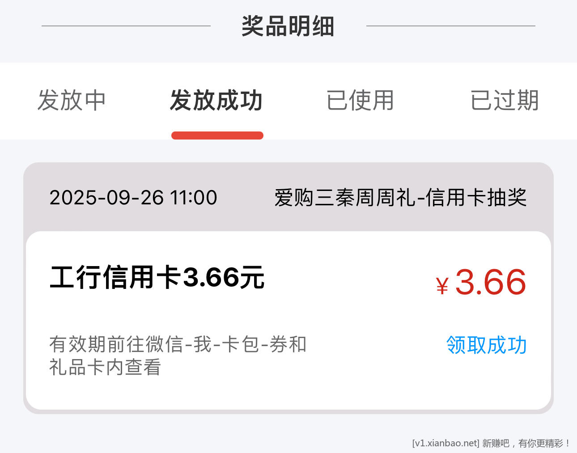The width and height of the screenshot is (577, 453).
Task: Switch to the 发放中 tab
Action: pyautogui.click(x=72, y=100)
